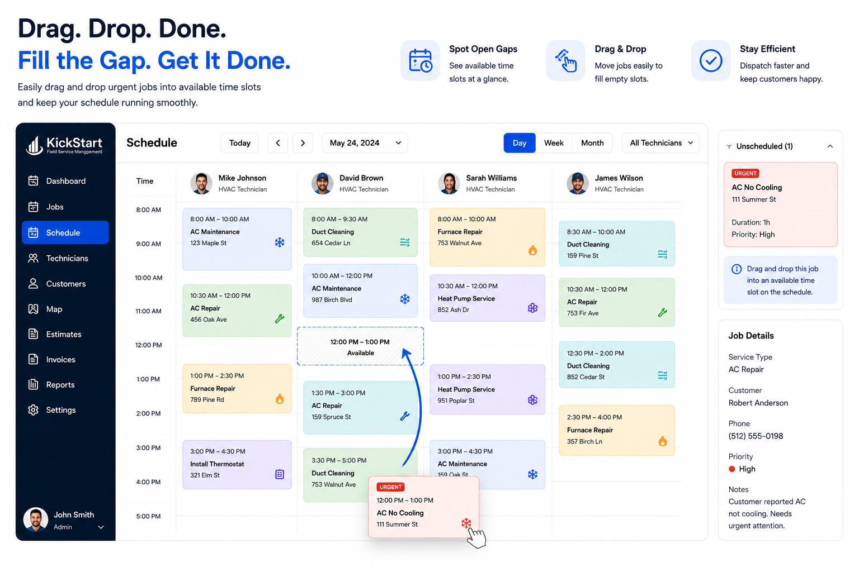Click wrench icon on 456 Oak Ave job
Viewport: 859px width, 572px height.
[x=280, y=319]
